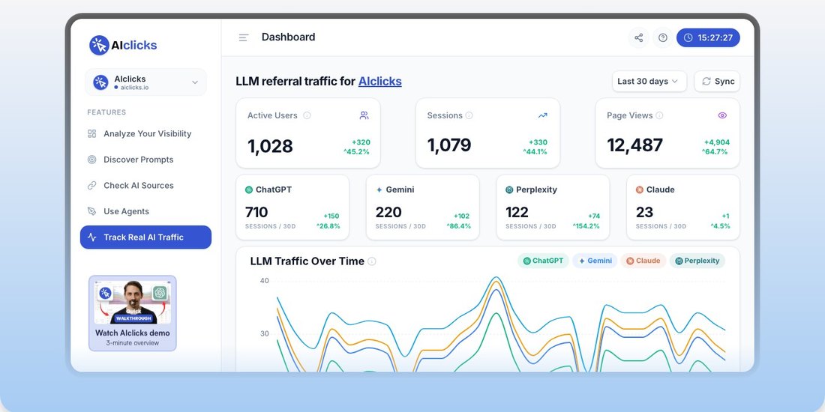Screen dimensions: 825x412
Task: Open Analyze Your Visibility
Action: (x=145, y=133)
